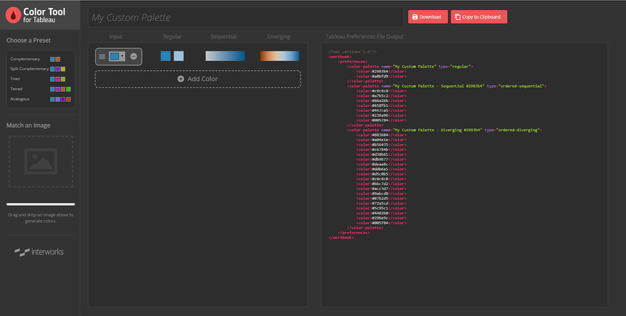Click the opening preferences tag
The image size is (626, 316).
pos(353,62)
